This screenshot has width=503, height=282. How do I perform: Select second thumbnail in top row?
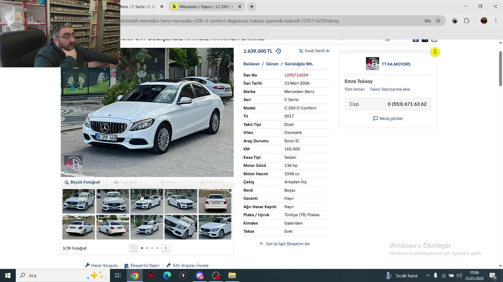point(113,201)
